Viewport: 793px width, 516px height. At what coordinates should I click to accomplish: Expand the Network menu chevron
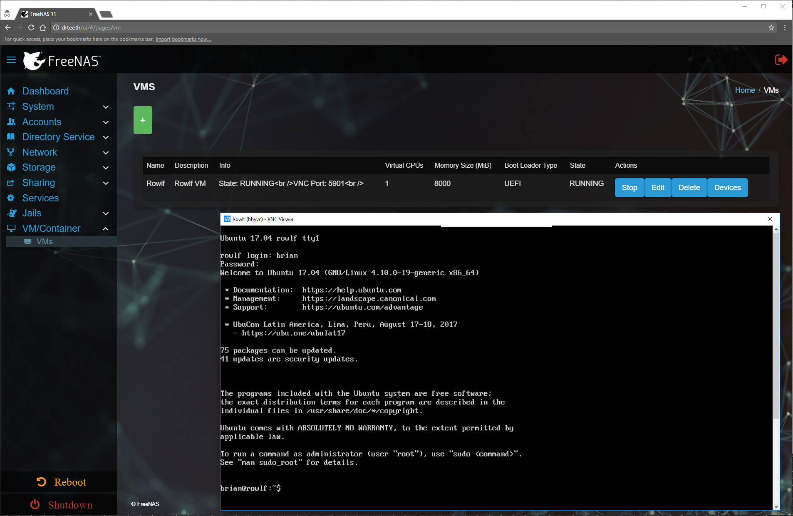[106, 153]
